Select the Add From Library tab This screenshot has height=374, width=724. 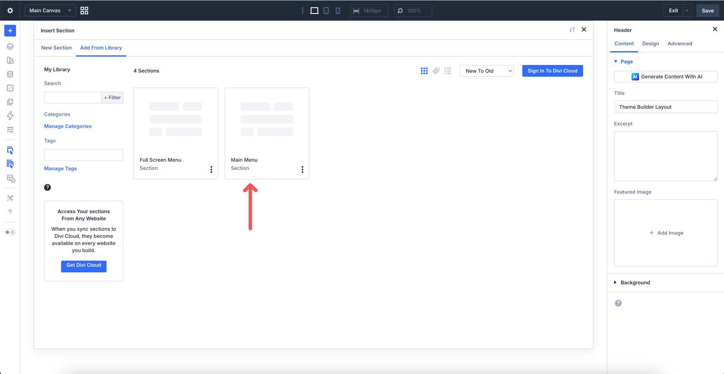101,48
